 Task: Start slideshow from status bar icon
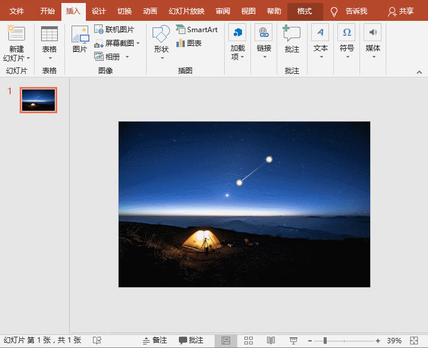[x=293, y=340]
